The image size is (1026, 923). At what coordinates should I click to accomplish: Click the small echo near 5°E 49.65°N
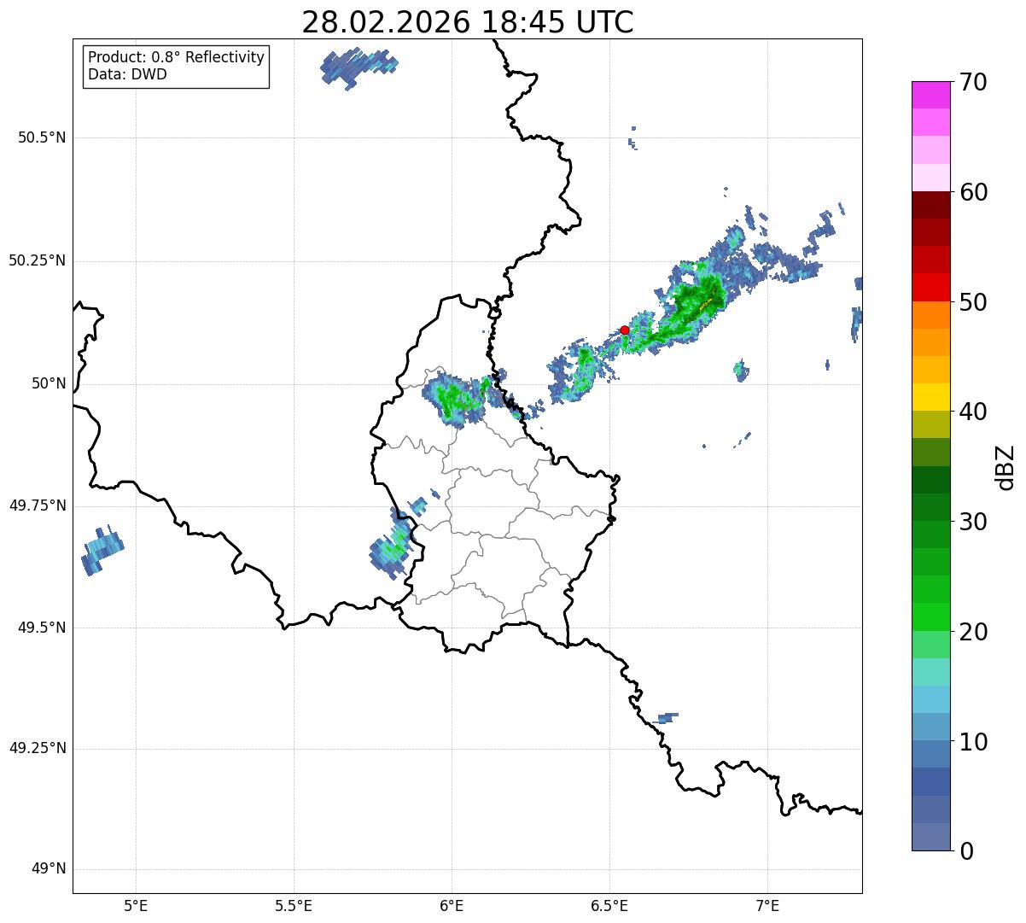click(102, 550)
